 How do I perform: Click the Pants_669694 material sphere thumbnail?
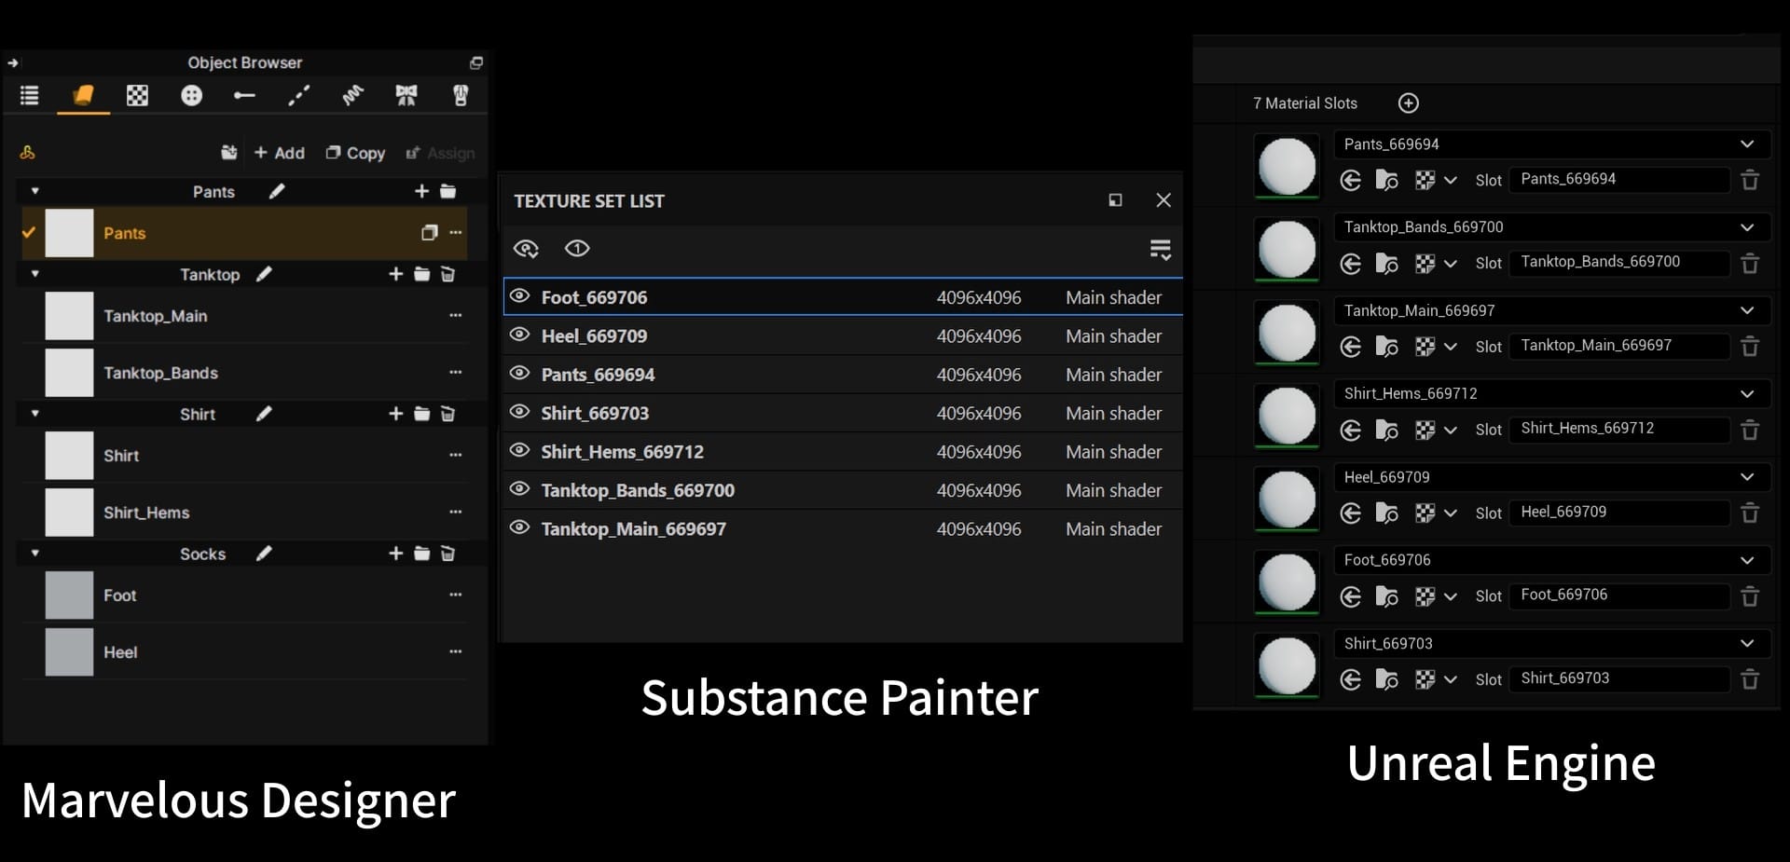coord(1287,166)
